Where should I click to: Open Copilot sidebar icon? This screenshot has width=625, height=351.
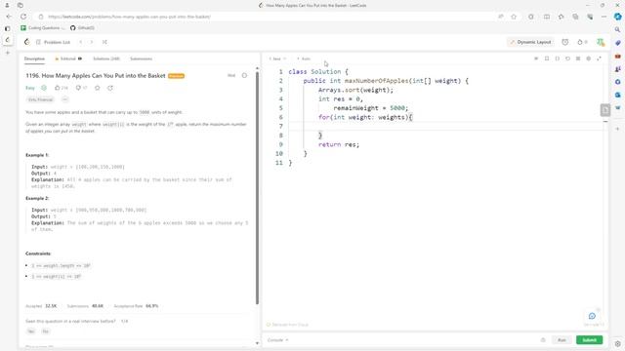coord(617,17)
